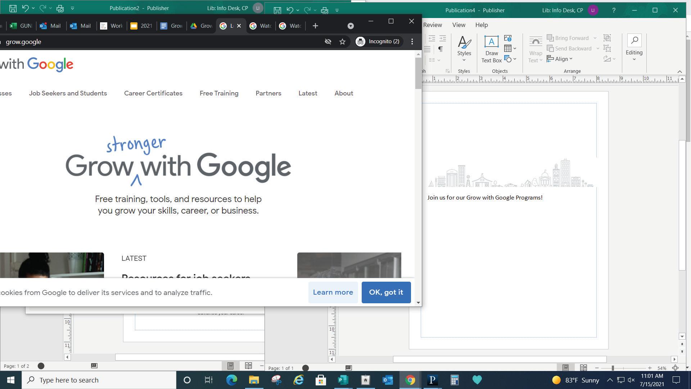Viewport: 691px width, 389px height.
Task: Switch to single page view in Publication2
Action: 230,366
